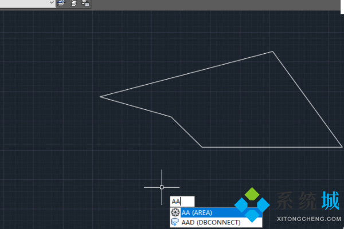The height and width of the screenshot is (229, 344).
Task: Click the database icon beside AAD (DBCONNECT)
Action: click(175, 222)
